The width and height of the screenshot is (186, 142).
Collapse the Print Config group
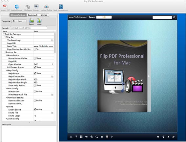click(6, 89)
